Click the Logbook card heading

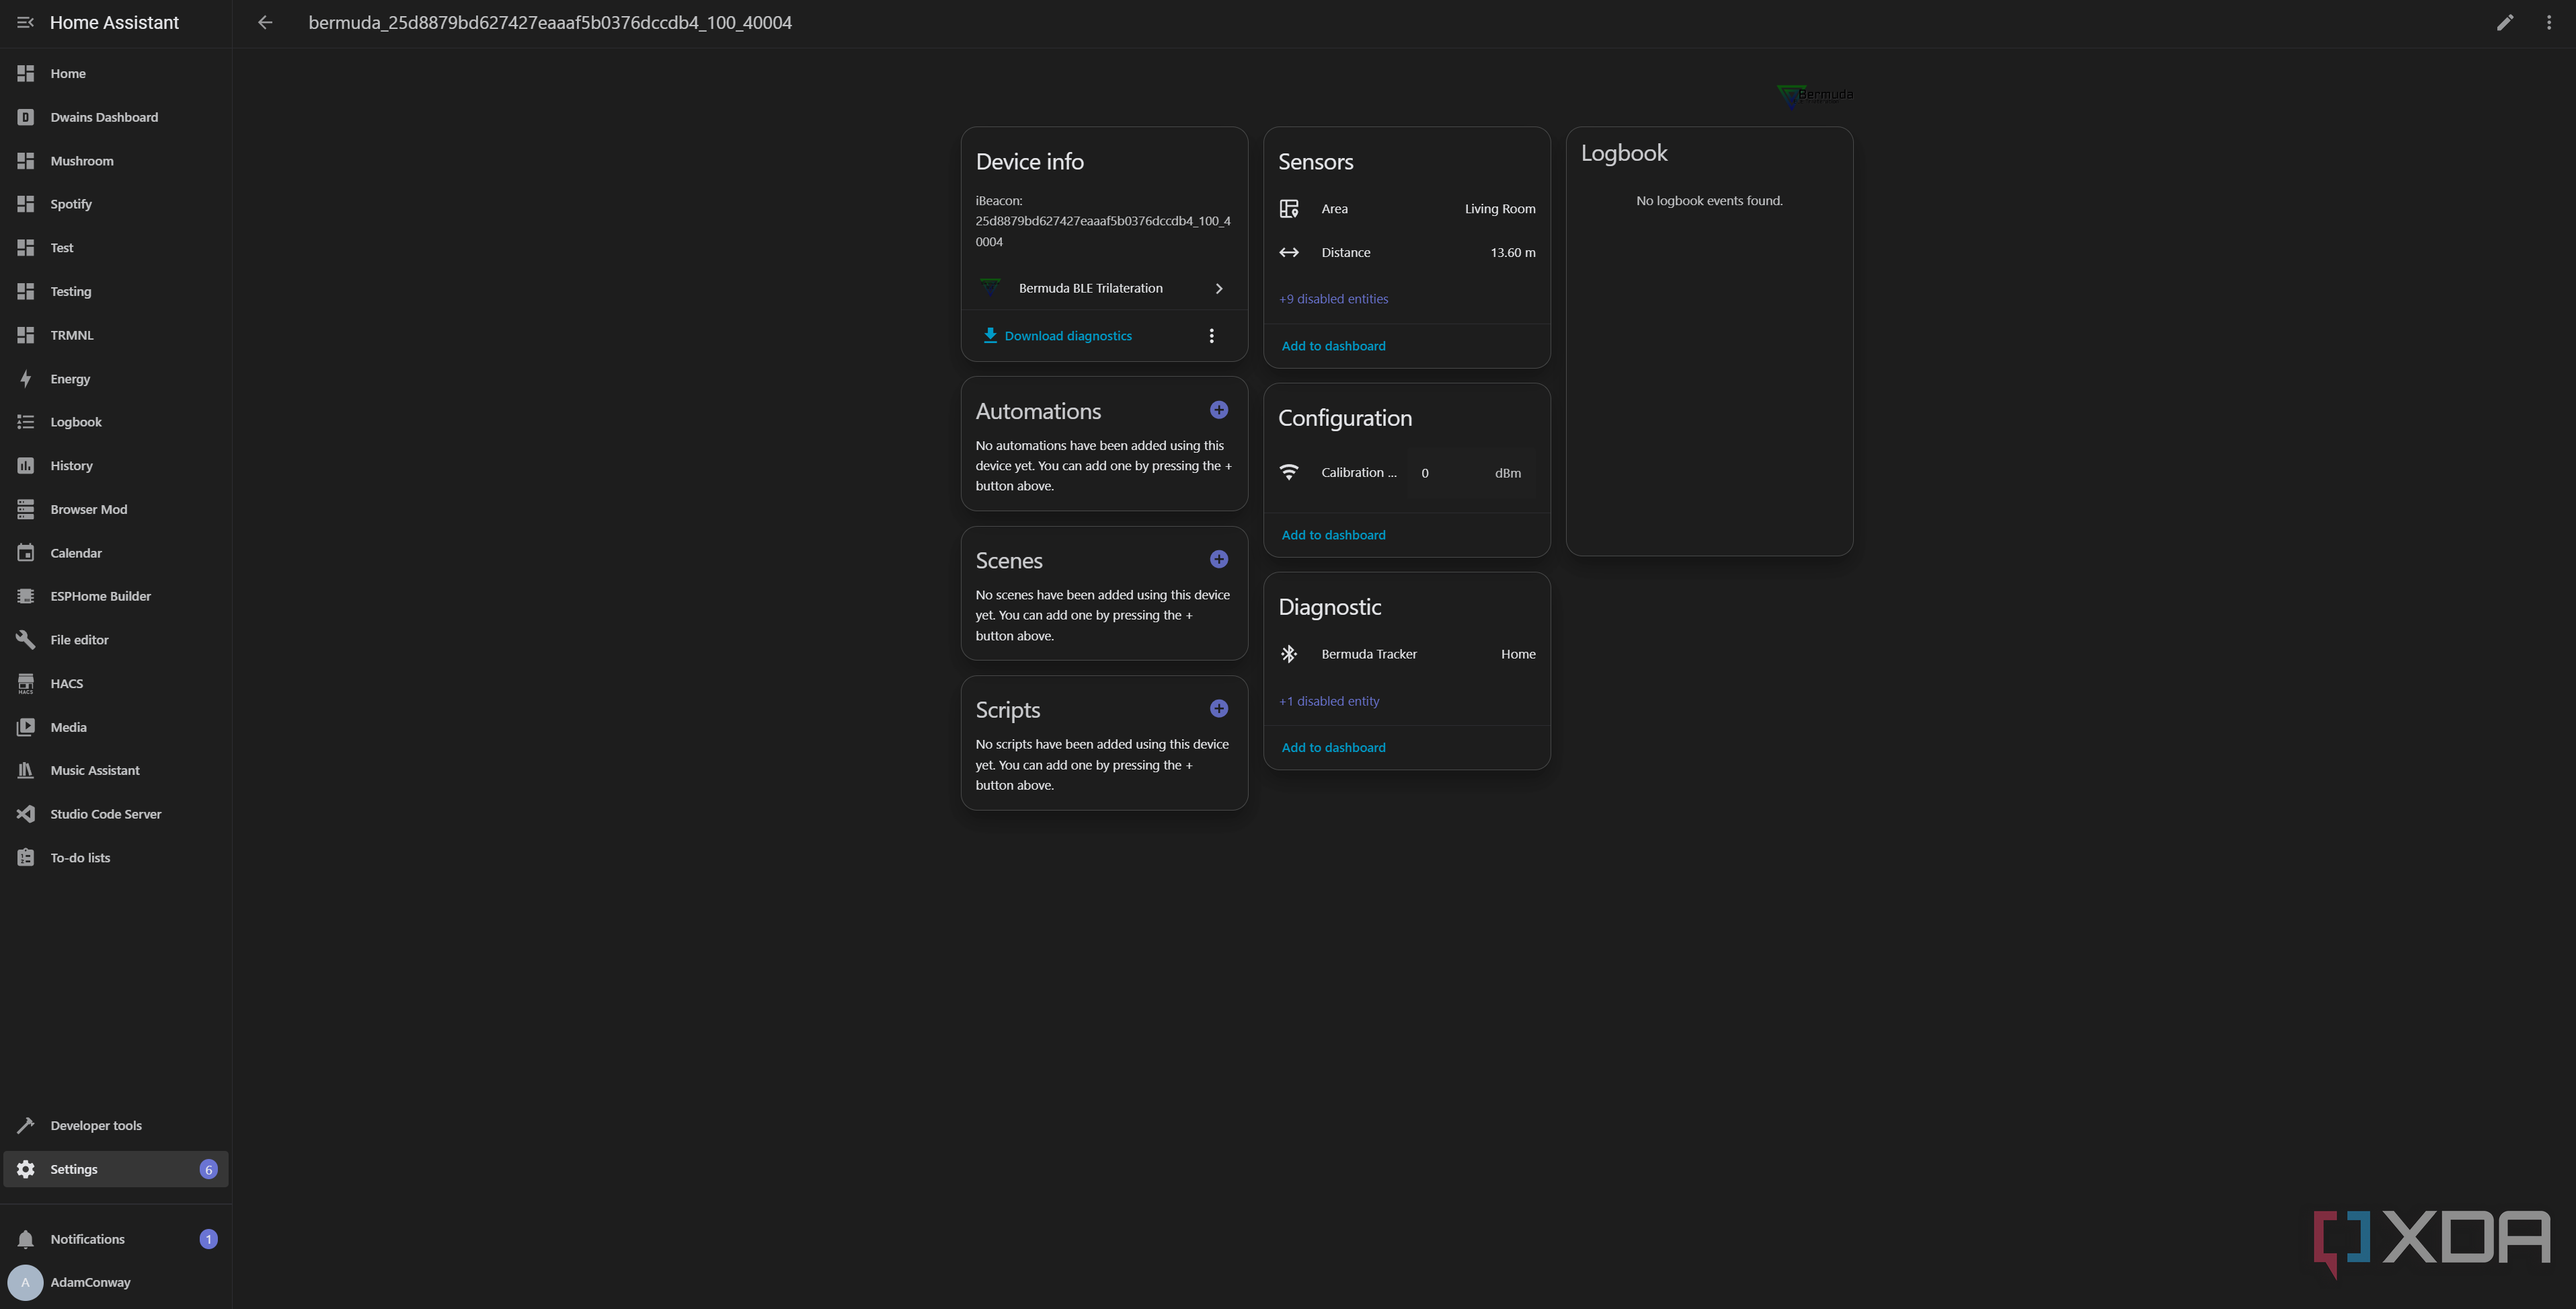[x=1623, y=153]
